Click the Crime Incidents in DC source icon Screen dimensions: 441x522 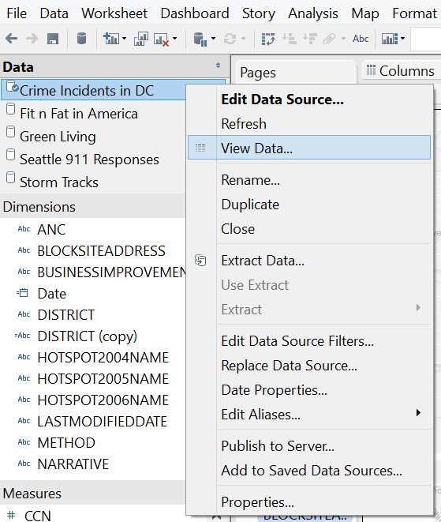(13, 86)
